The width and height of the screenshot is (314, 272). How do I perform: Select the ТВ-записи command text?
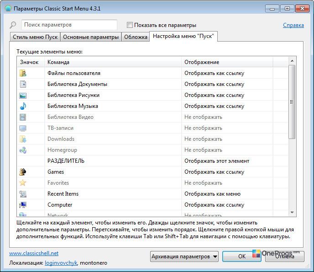(x=60, y=128)
